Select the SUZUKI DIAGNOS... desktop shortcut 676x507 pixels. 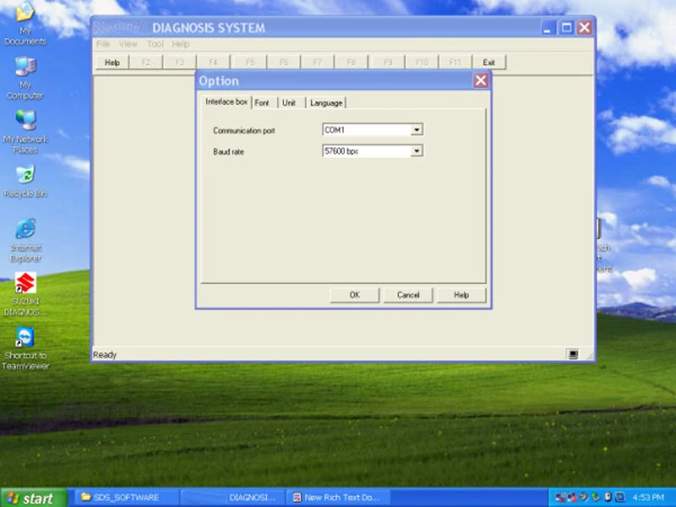click(25, 294)
